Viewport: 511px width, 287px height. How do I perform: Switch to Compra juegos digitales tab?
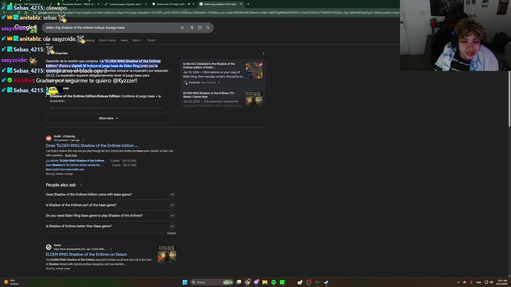click(125, 4)
